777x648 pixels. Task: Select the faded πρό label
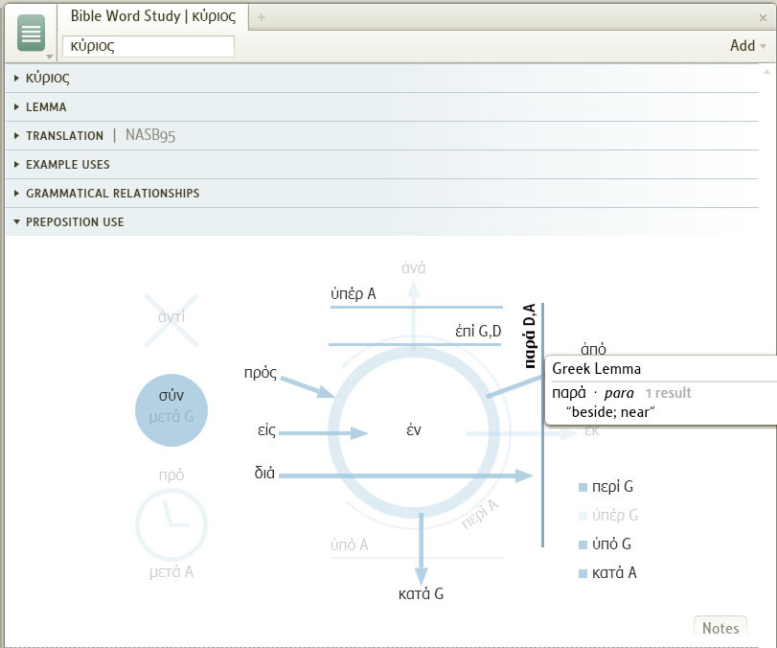pyautogui.click(x=171, y=474)
